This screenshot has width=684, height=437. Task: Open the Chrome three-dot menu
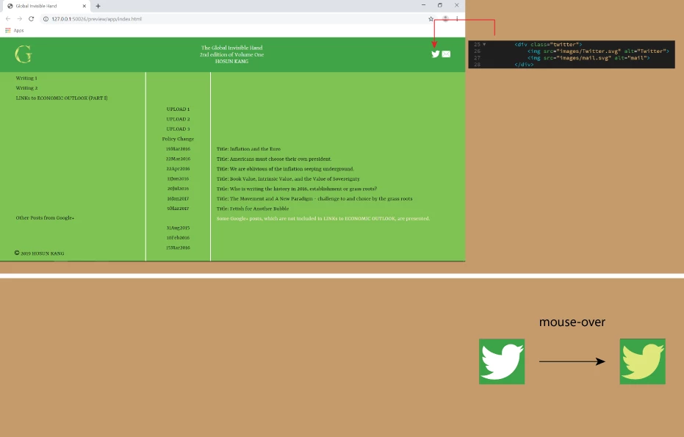[x=457, y=19]
